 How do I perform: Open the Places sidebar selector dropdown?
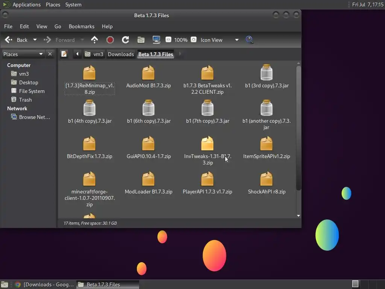23,54
